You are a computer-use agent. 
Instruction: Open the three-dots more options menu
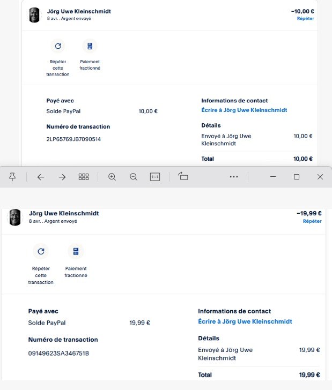[234, 177]
